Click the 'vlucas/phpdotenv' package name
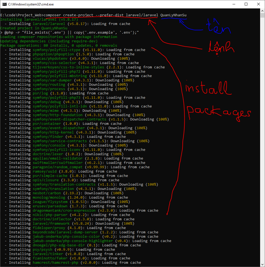The width and height of the screenshot is (265, 267). coord(50,59)
